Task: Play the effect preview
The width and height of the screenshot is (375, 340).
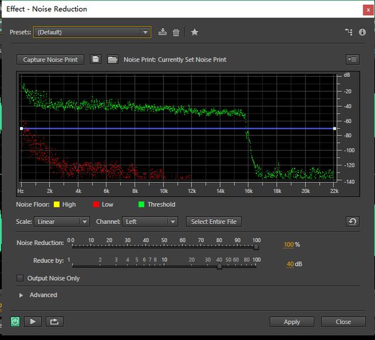Action: pyautogui.click(x=33, y=322)
